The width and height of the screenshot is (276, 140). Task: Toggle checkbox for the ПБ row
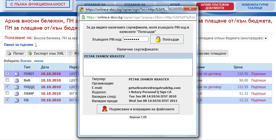tap(7, 100)
